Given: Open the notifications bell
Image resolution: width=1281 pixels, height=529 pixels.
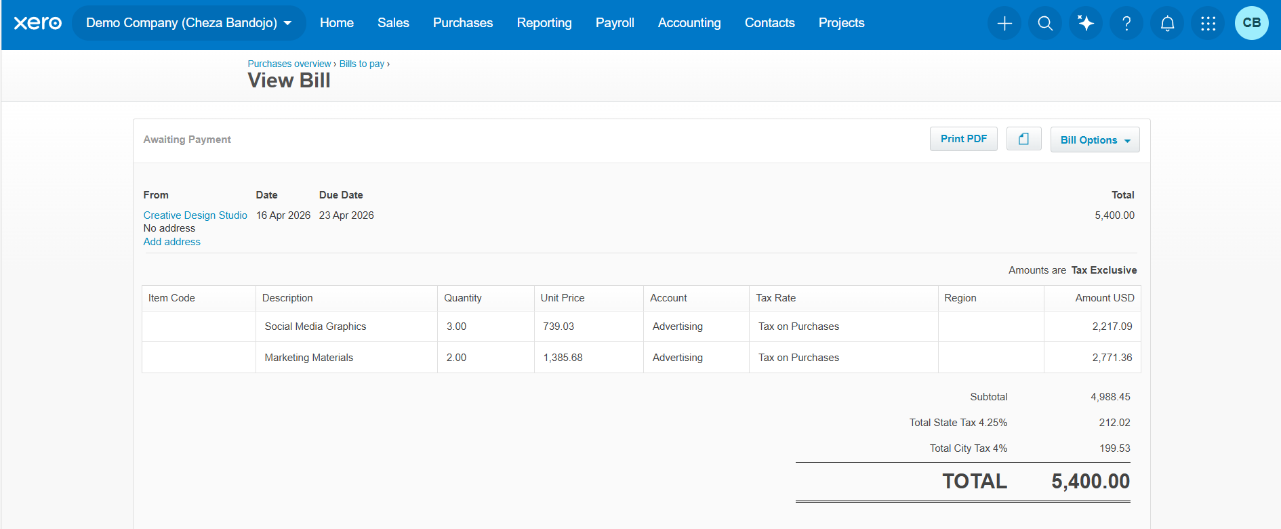Looking at the screenshot, I should click(1167, 23).
